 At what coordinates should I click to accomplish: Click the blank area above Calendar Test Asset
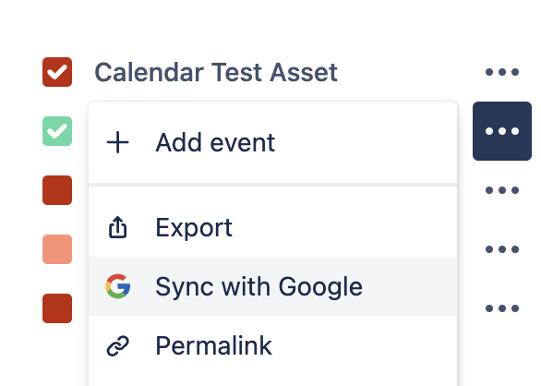[270, 24]
